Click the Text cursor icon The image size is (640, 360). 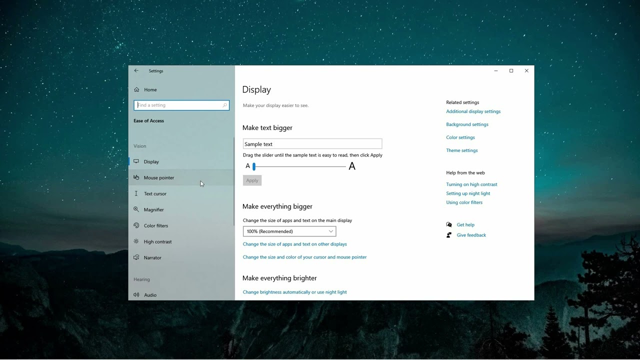[136, 193]
